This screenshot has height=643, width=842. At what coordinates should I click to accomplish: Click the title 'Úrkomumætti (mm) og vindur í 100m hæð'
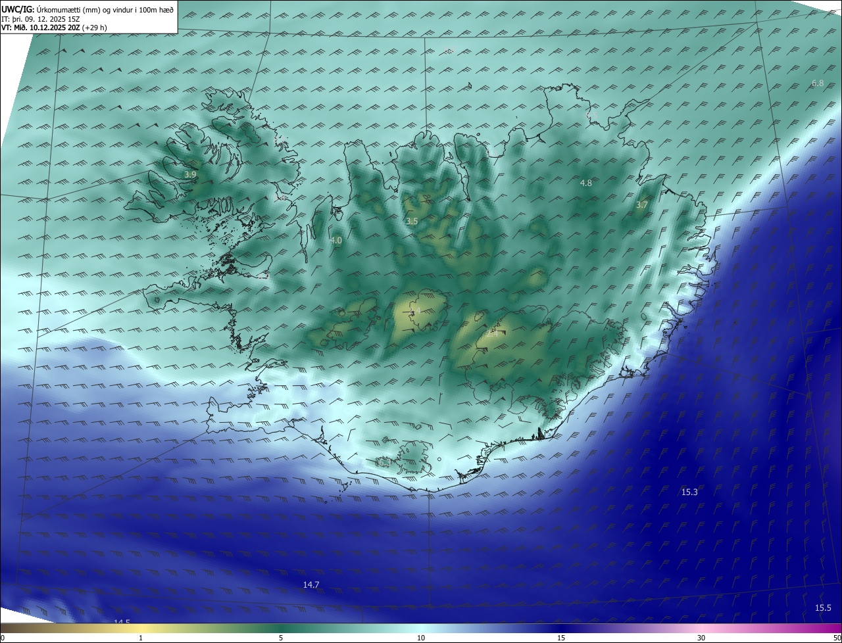click(105, 10)
